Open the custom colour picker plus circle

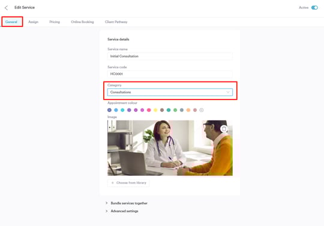click(x=202, y=110)
